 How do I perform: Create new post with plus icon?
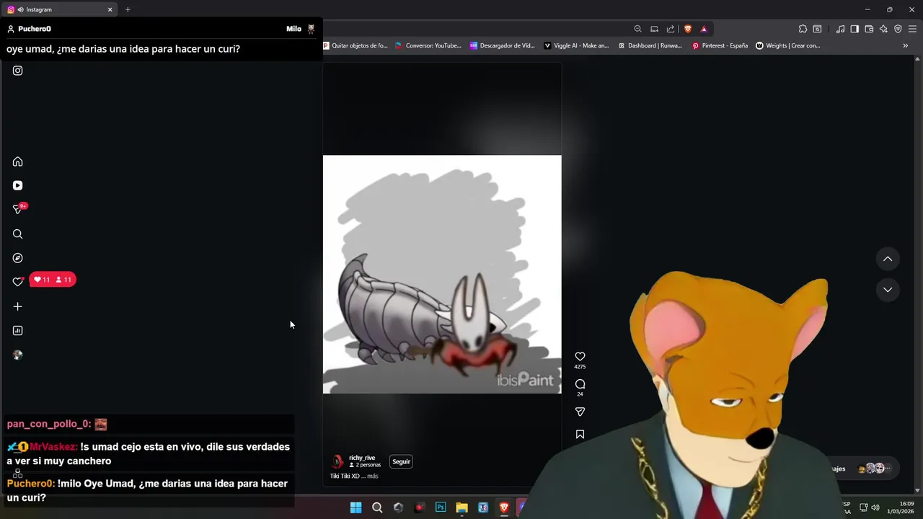(x=17, y=306)
